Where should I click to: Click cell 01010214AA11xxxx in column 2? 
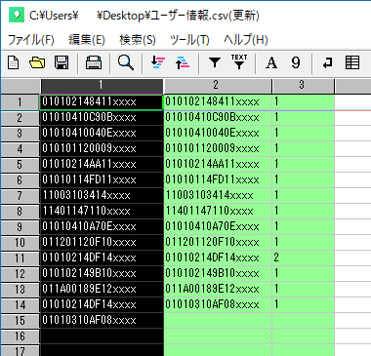pos(218,165)
